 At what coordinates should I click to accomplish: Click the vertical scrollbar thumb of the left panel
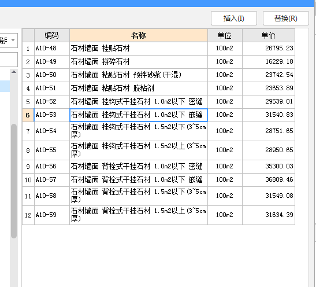(x=14, y=181)
